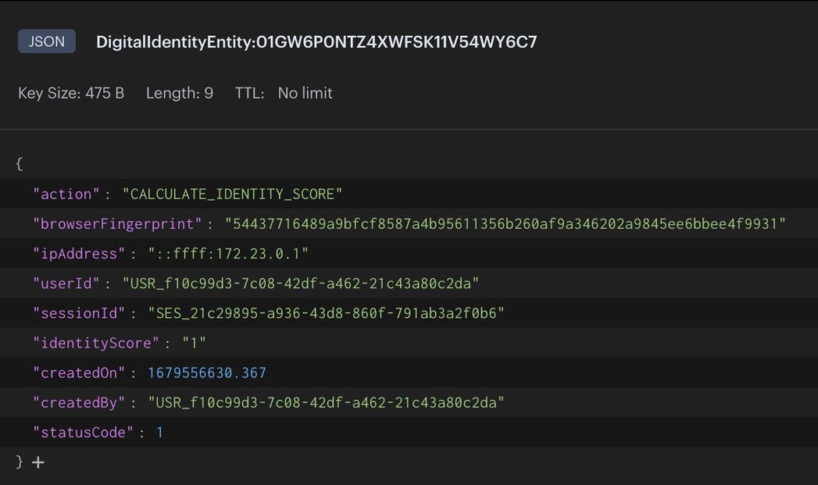The height and width of the screenshot is (485, 818).
Task: Click the closing brace of the JSON object
Action: click(17, 462)
